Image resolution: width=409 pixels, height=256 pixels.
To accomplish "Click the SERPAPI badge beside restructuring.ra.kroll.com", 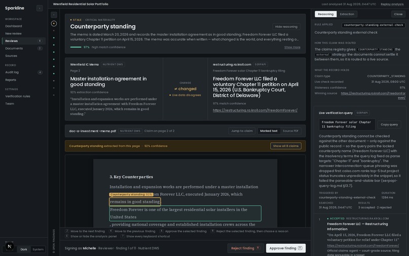I will pos(260,65).
